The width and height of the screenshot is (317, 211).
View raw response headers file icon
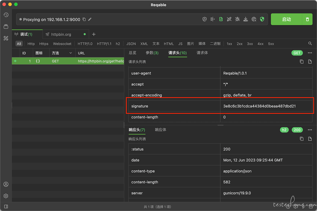tap(310, 139)
